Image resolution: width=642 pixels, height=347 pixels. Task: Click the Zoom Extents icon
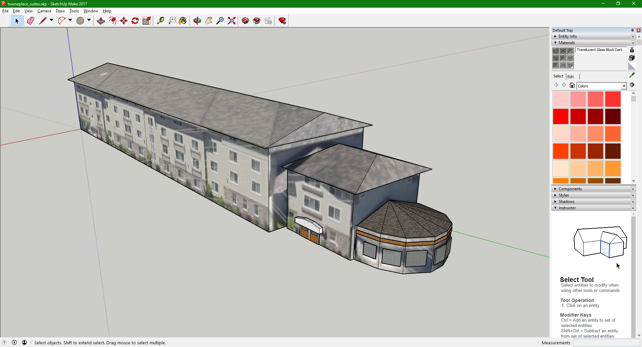(231, 21)
